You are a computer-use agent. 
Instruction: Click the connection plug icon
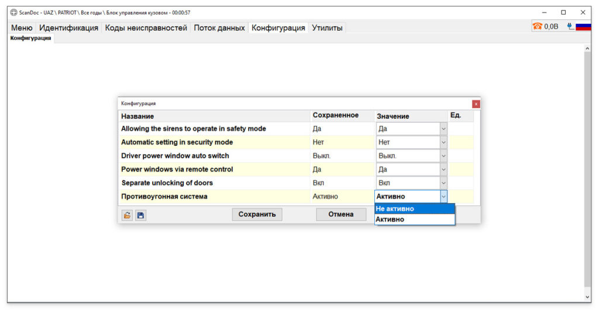(570, 26)
